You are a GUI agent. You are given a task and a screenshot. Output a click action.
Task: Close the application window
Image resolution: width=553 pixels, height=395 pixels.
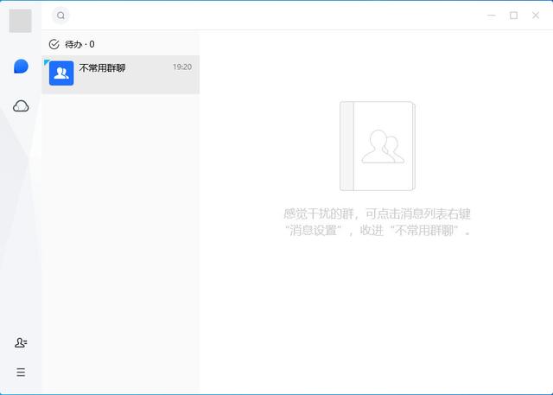point(536,16)
